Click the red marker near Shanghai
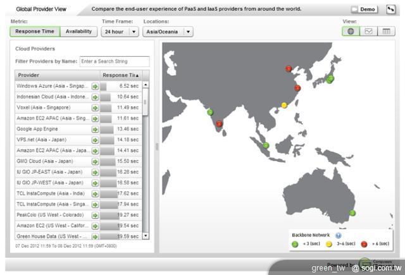 point(297,88)
